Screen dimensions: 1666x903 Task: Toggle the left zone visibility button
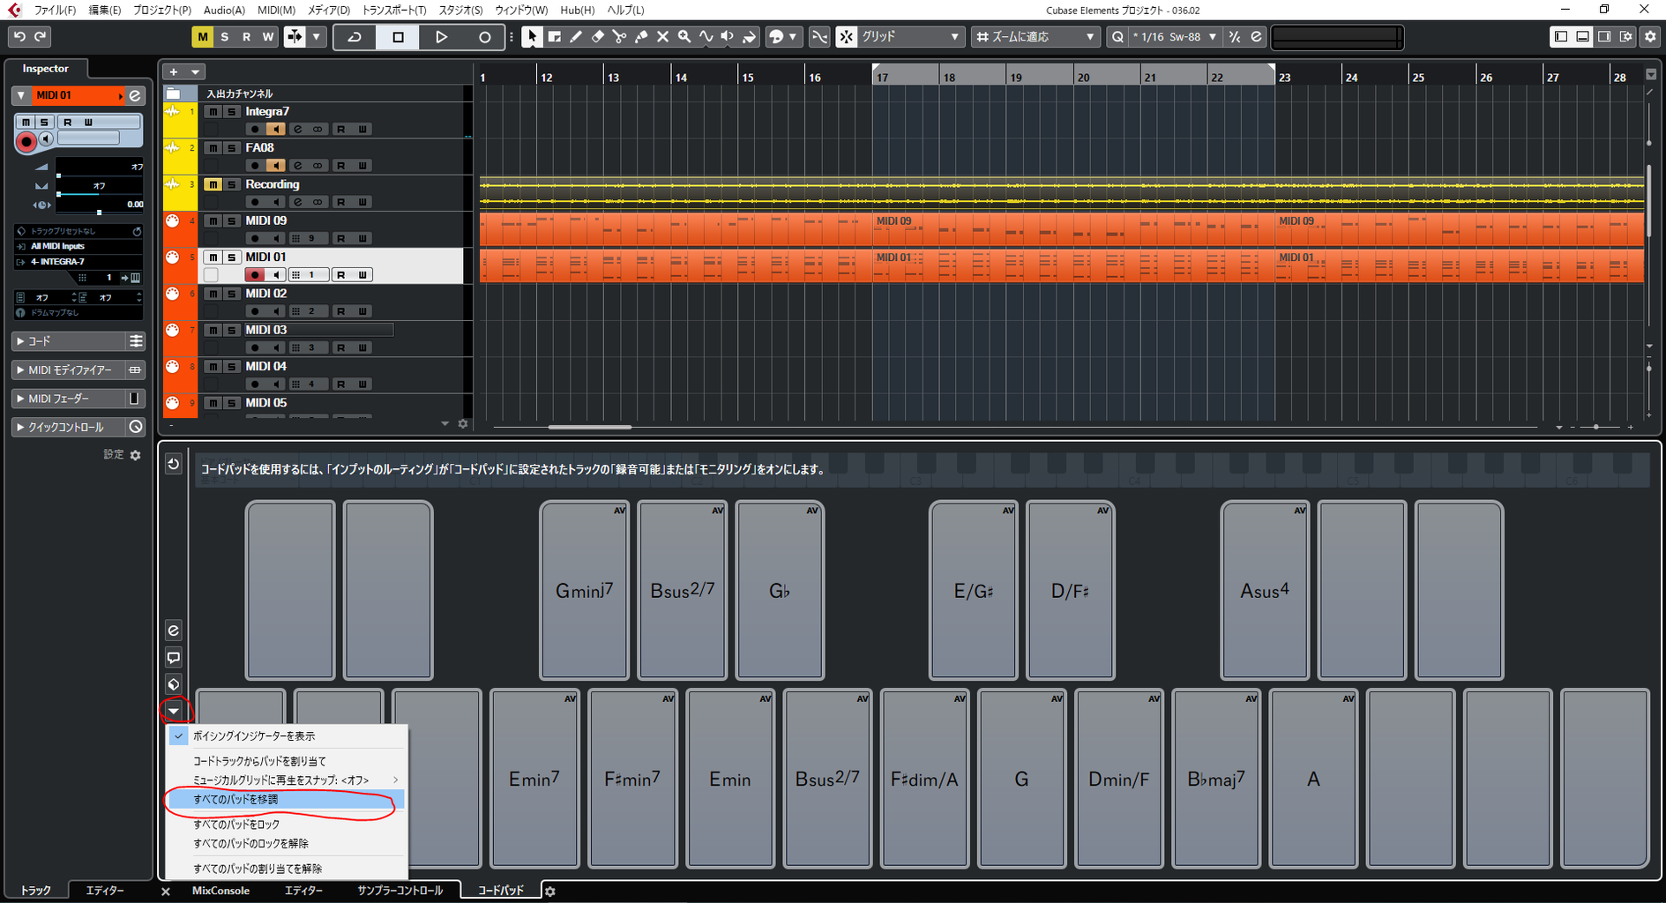1561,37
